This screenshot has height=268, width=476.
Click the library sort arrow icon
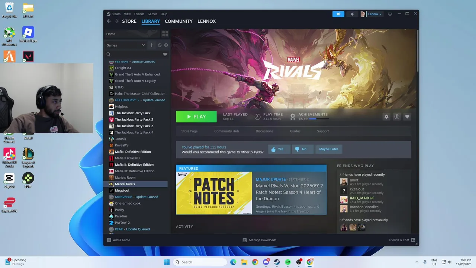(151, 45)
